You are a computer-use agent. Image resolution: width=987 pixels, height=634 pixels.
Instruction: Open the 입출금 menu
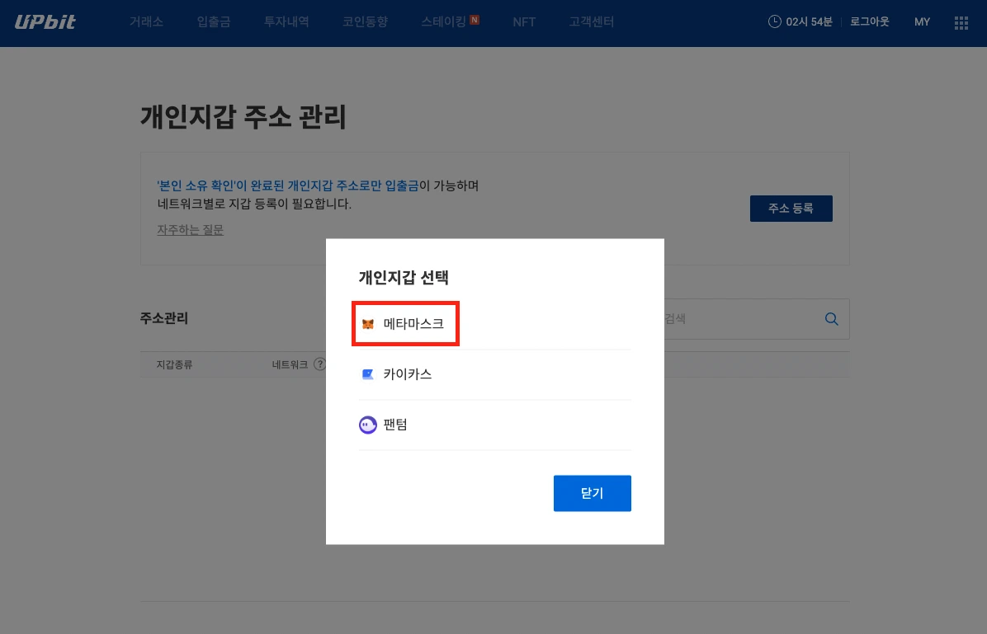point(214,22)
